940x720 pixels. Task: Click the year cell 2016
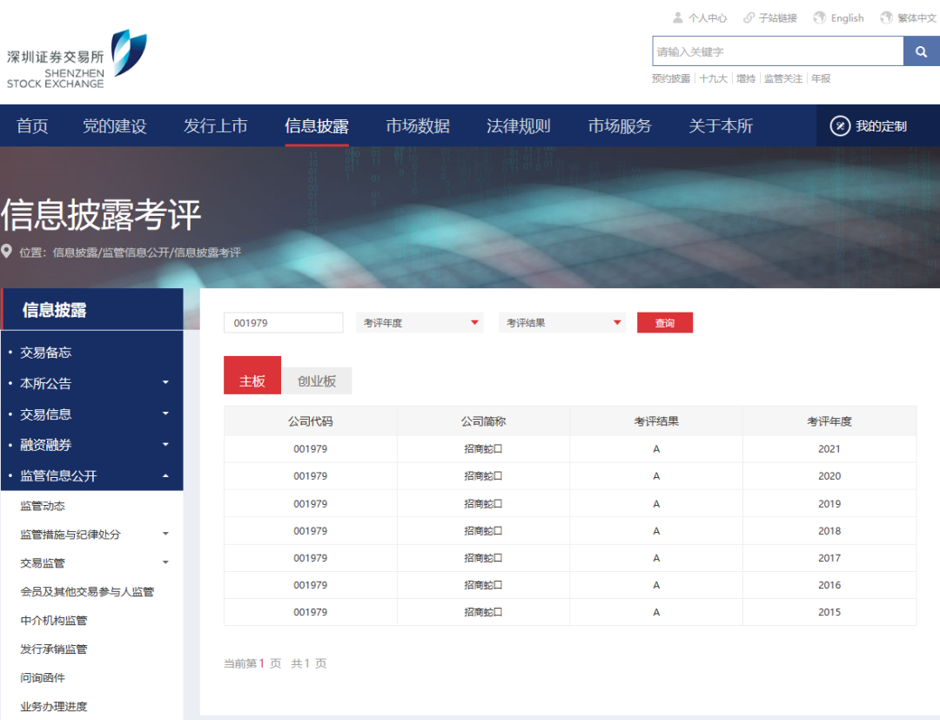(x=829, y=584)
